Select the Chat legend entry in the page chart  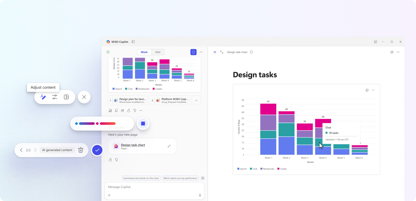(253, 169)
